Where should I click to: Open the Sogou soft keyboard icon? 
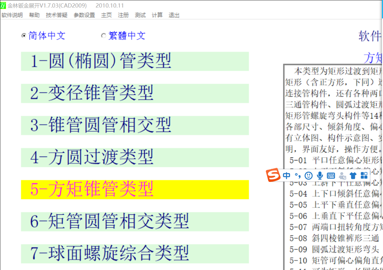click(x=331, y=176)
